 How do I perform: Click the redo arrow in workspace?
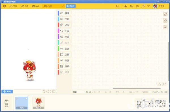point(164,84)
